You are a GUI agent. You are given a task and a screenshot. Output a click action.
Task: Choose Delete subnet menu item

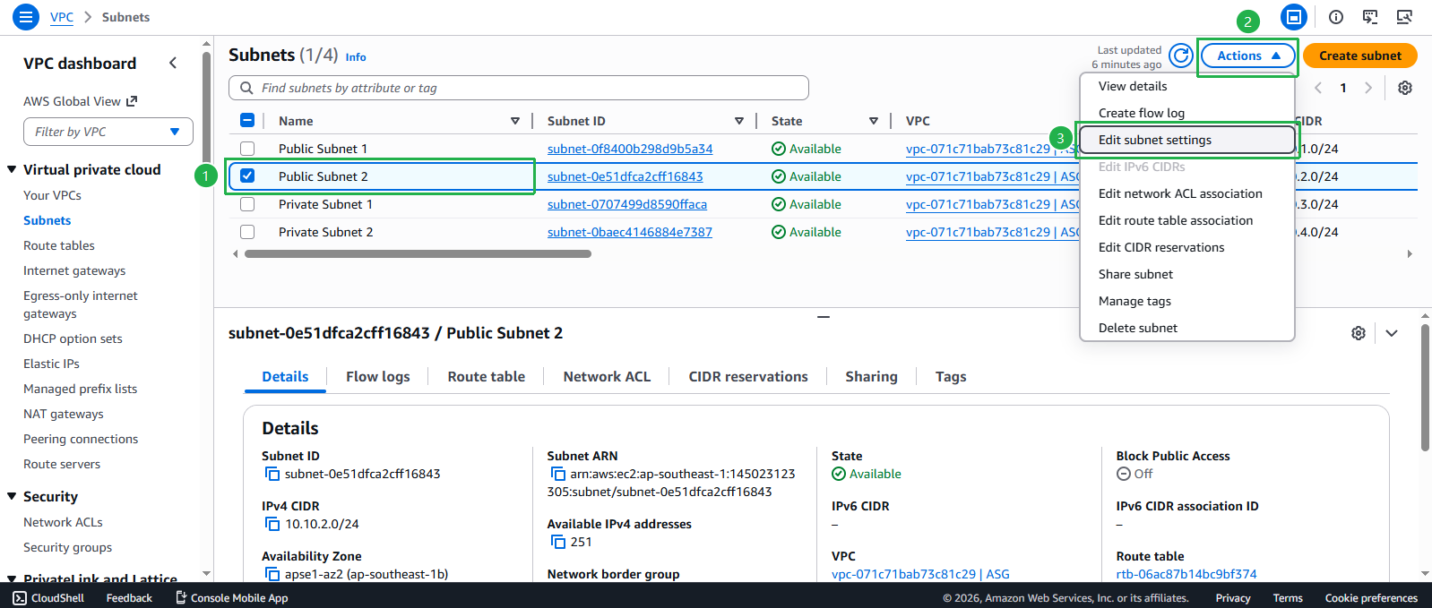[1187, 328]
